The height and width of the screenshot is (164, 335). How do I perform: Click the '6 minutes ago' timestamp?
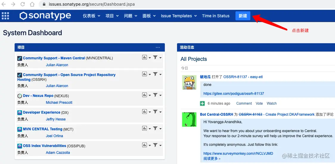(219, 103)
